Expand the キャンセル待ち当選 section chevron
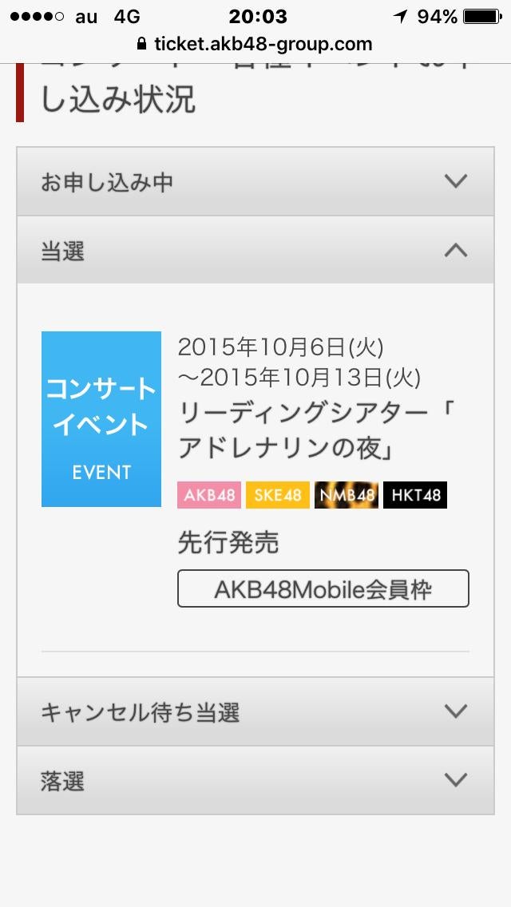Screen dimensions: 511x907 456,711
